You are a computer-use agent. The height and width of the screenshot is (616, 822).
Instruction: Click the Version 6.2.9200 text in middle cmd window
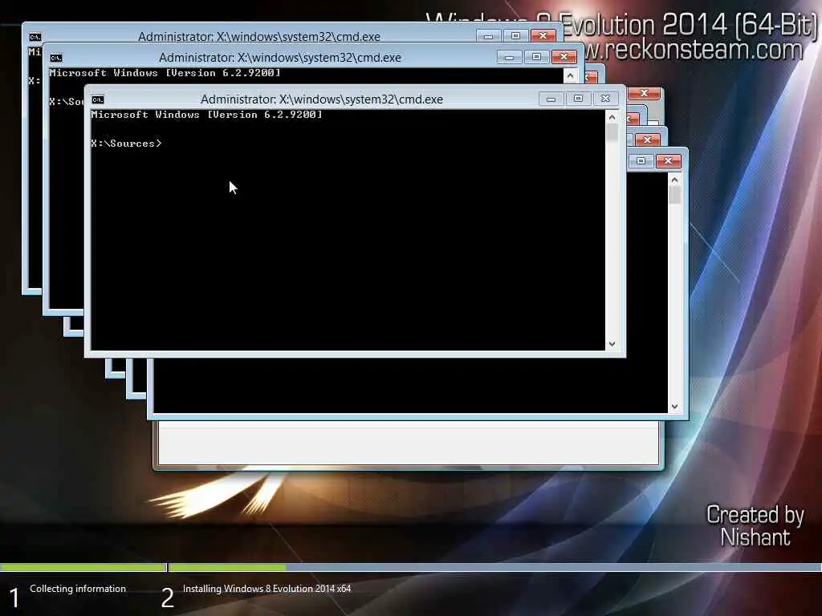coord(165,73)
